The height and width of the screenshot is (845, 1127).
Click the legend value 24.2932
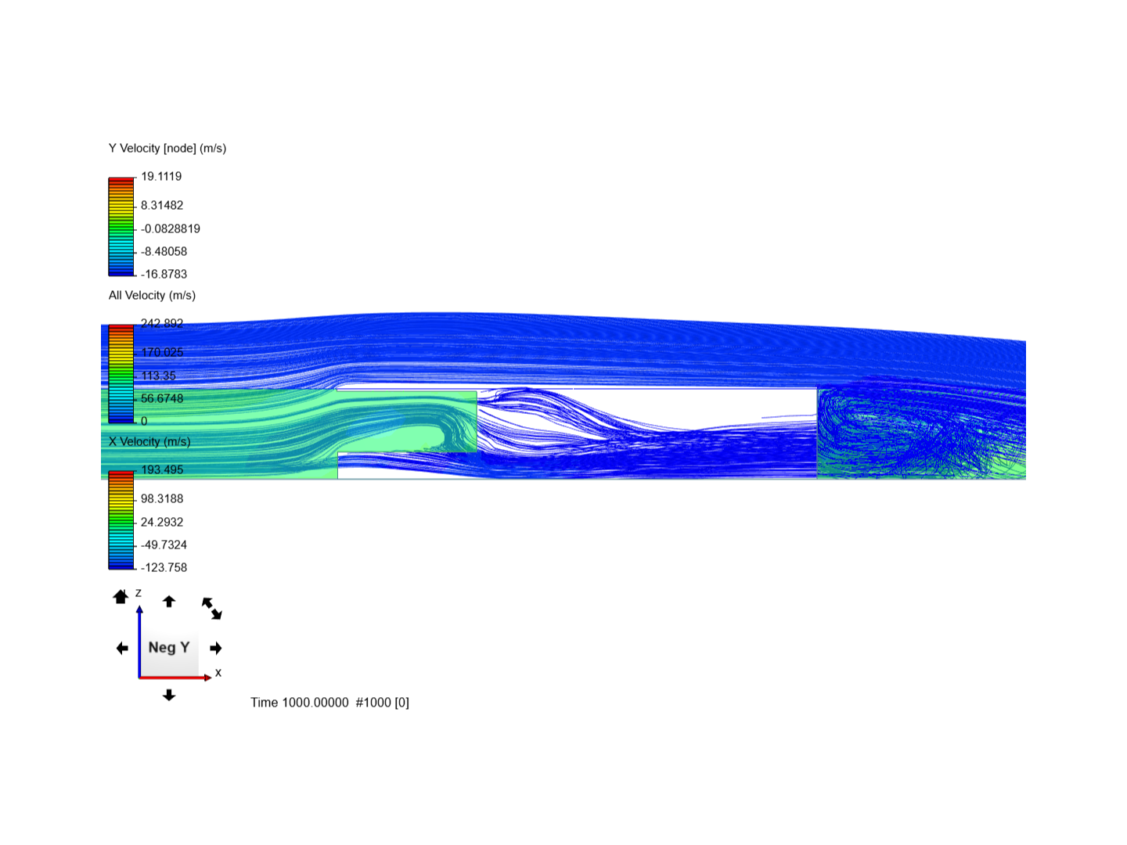point(162,522)
